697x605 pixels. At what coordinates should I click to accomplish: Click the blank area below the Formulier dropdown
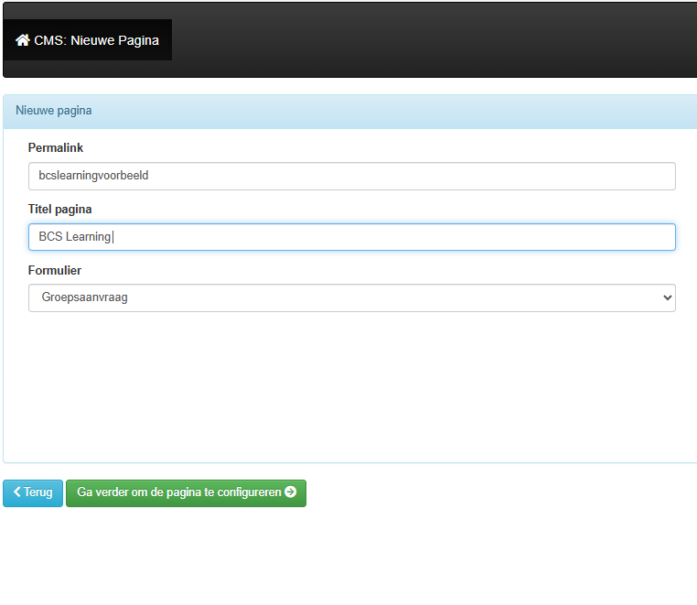click(x=351, y=384)
